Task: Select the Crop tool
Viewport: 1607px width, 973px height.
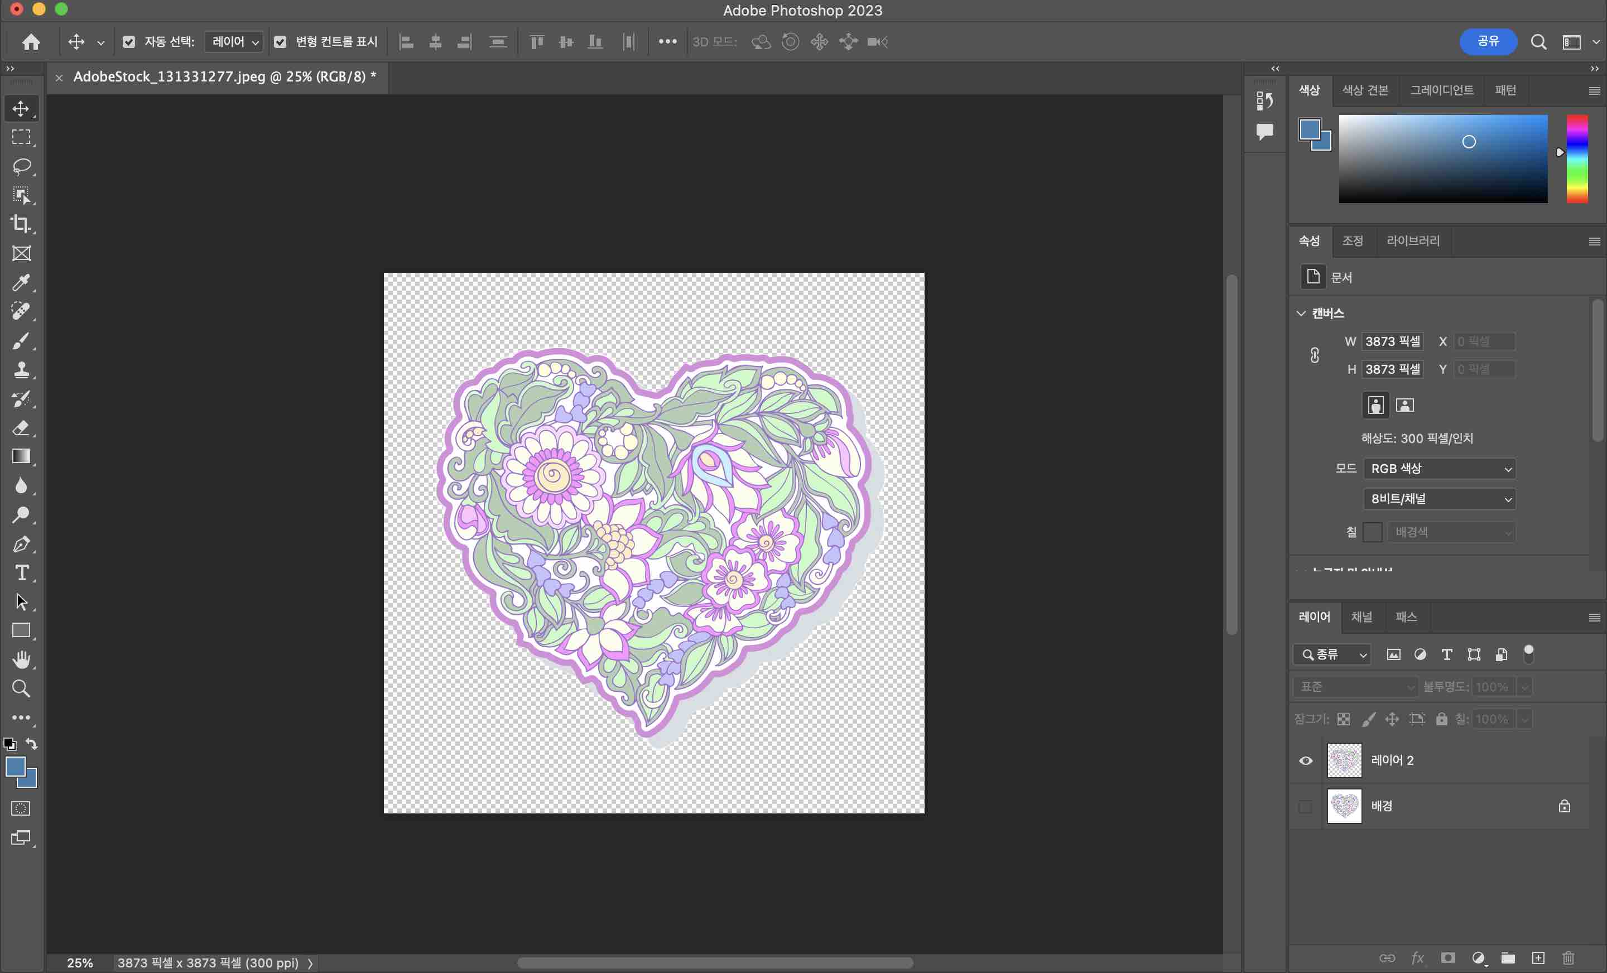Action: pos(21,224)
